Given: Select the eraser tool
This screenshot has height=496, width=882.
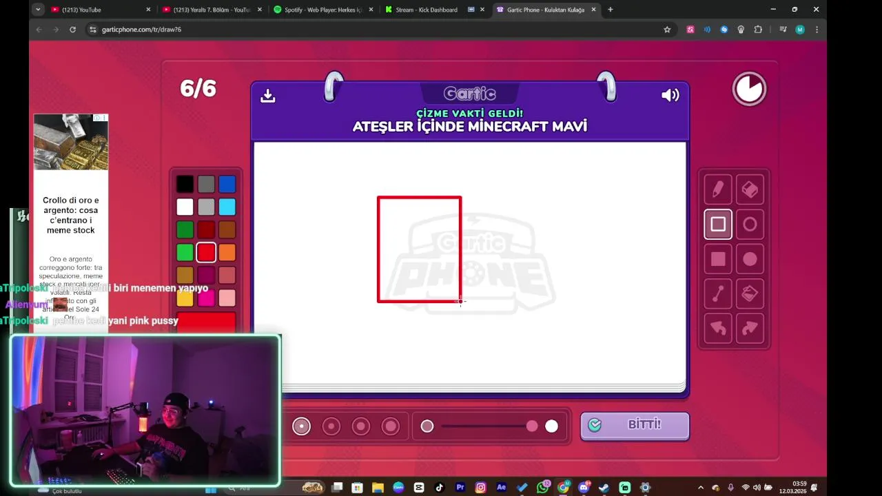Looking at the screenshot, I should [750, 189].
